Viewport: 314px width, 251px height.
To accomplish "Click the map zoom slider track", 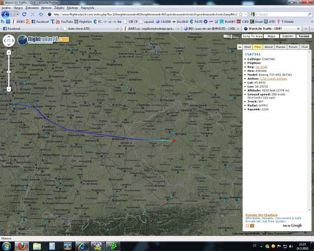I will (9, 71).
